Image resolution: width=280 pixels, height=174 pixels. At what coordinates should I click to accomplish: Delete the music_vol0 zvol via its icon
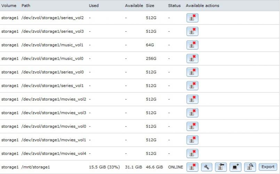coord(192,59)
